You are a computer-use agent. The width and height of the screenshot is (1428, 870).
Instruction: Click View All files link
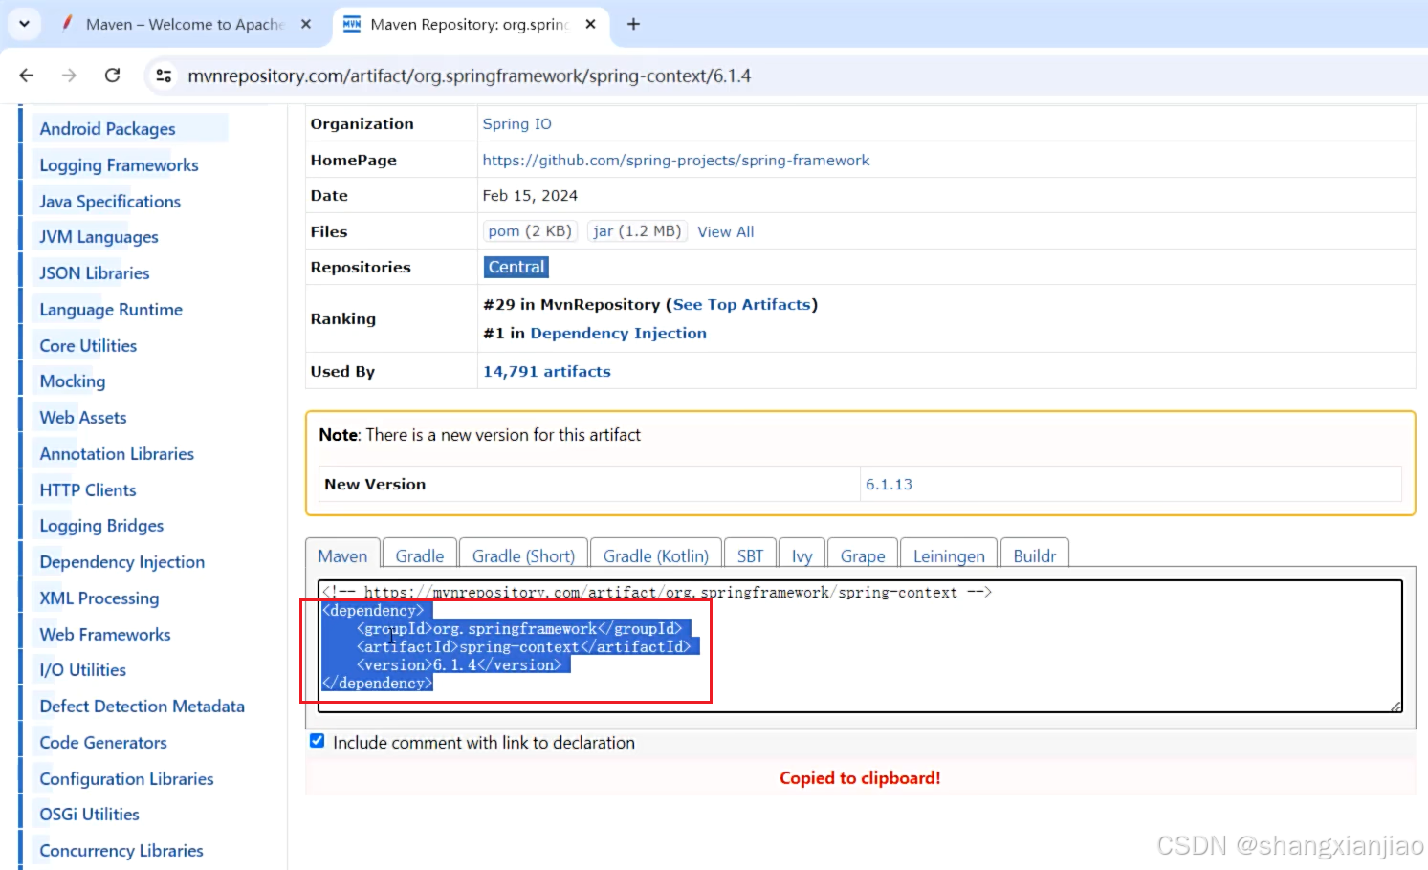click(726, 231)
